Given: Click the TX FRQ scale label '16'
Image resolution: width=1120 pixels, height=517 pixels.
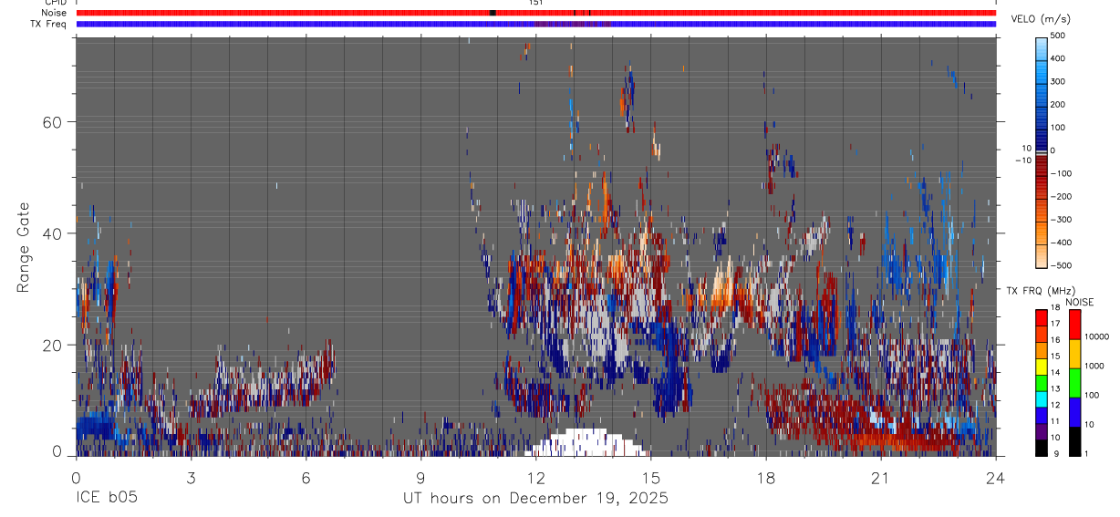Looking at the screenshot, I should (1055, 340).
